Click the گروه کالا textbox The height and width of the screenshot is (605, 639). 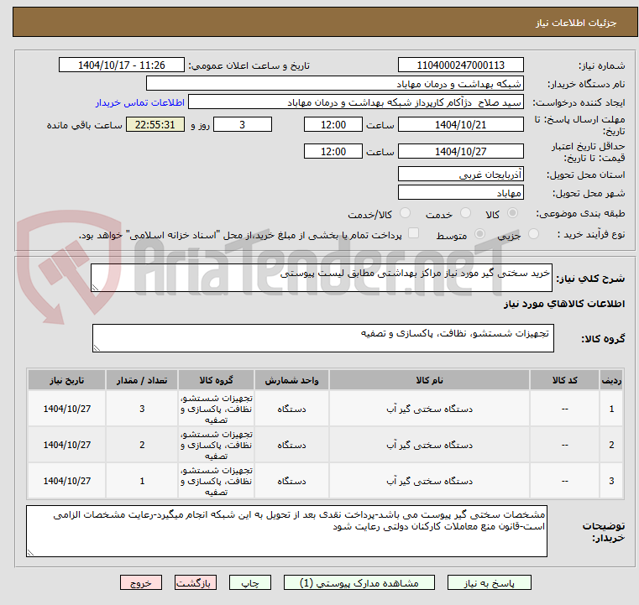[322, 338]
